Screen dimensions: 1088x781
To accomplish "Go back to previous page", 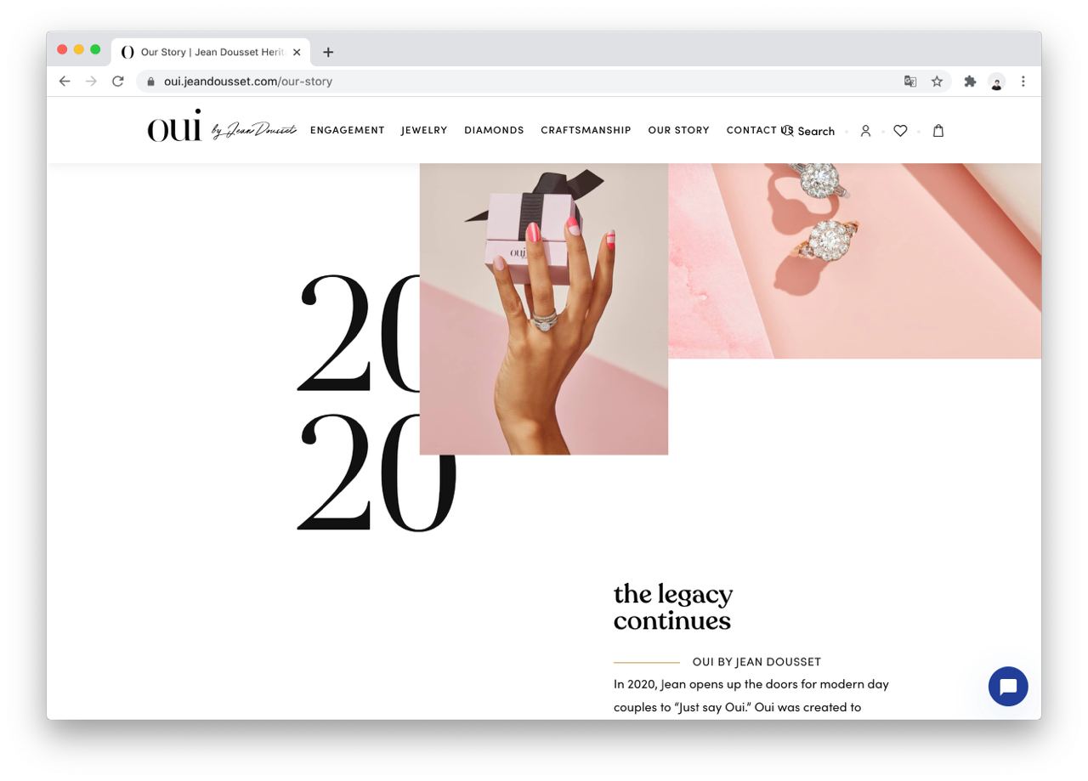I will point(65,82).
